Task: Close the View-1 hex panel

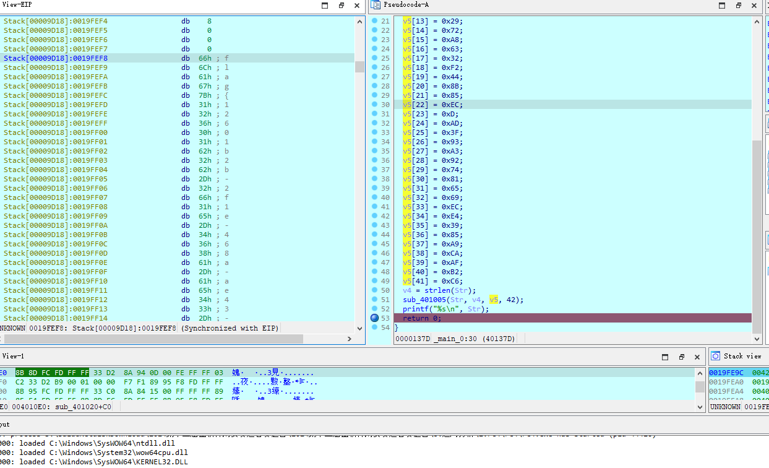Action: click(x=697, y=357)
